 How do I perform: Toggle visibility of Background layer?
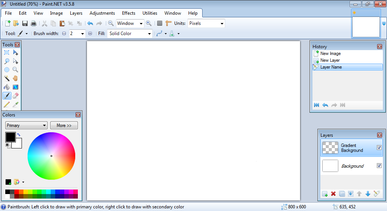(379, 166)
